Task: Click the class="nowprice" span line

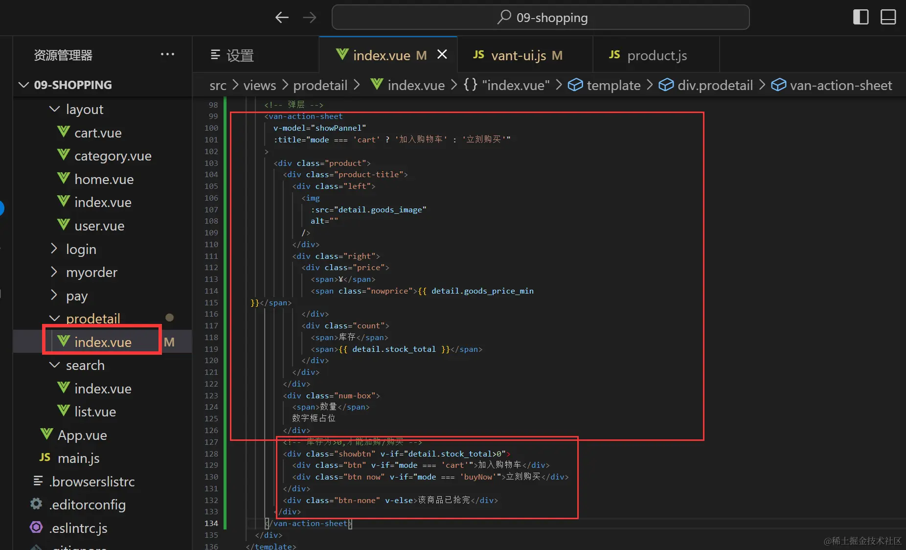Action: pyautogui.click(x=422, y=291)
